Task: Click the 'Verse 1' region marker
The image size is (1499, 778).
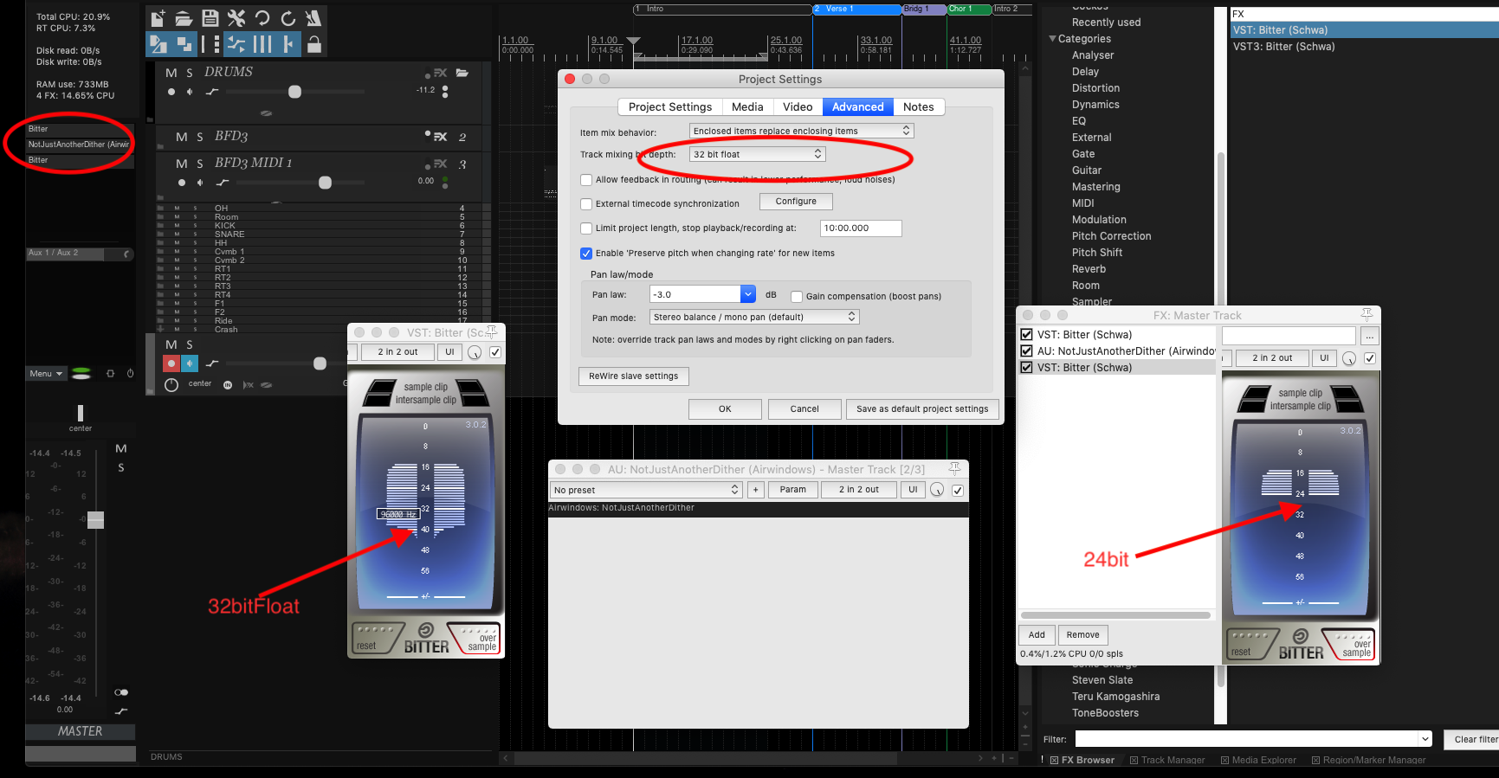Action: click(x=857, y=10)
